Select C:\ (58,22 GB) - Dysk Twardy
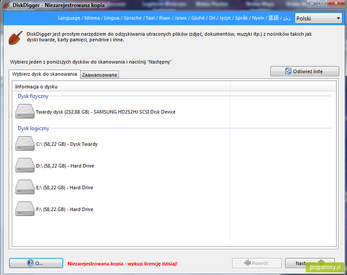 (x=67, y=144)
